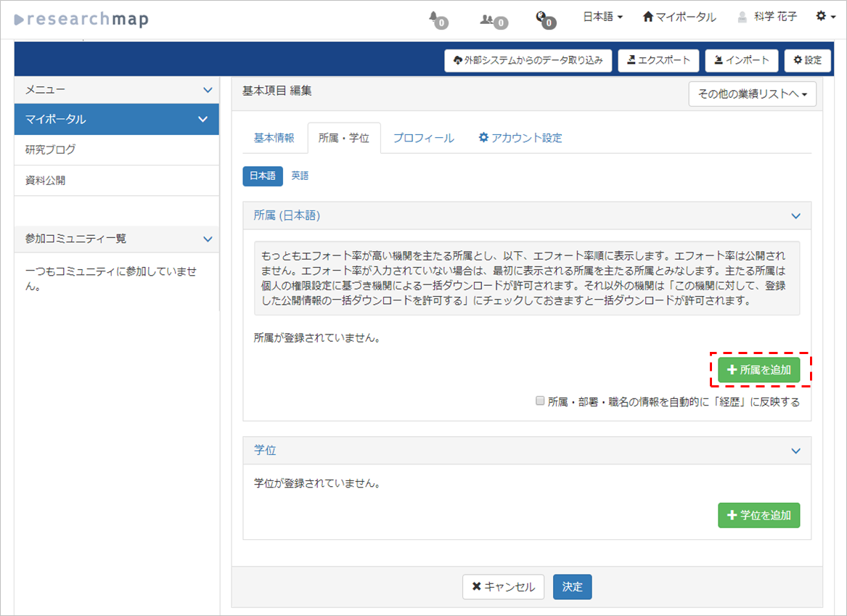Collapse the メニュー sidebar chevron

pyautogui.click(x=208, y=90)
